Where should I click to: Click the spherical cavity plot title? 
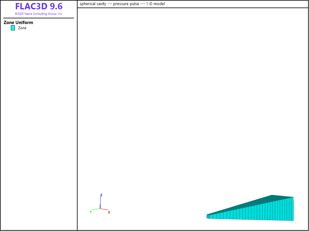122,4
